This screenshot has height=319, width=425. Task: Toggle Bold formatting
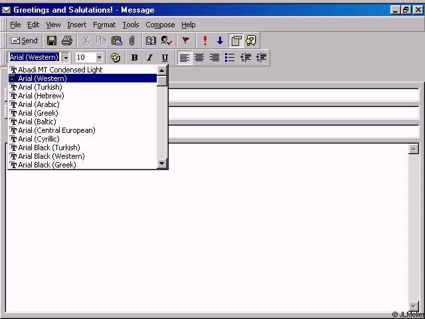(x=134, y=58)
